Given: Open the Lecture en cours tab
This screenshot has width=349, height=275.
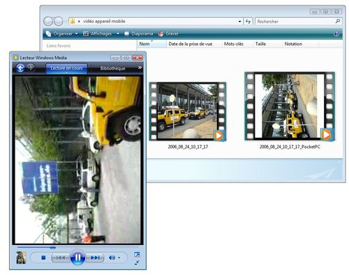Looking at the screenshot, I should 66,68.
